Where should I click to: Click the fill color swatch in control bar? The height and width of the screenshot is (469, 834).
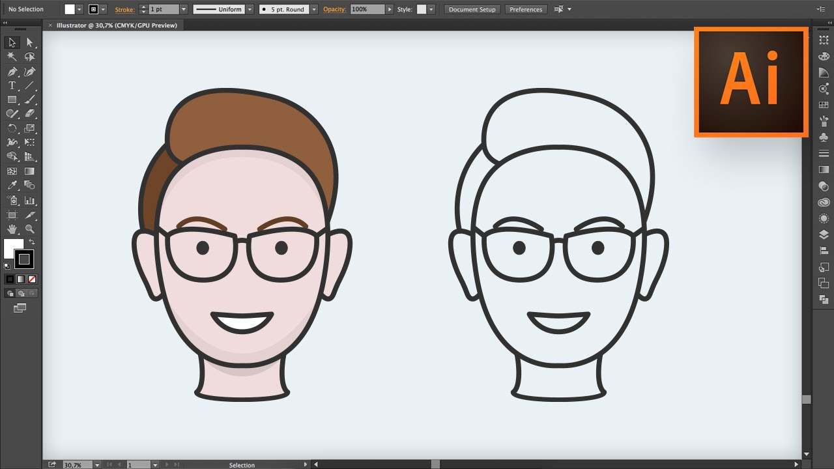(70, 10)
